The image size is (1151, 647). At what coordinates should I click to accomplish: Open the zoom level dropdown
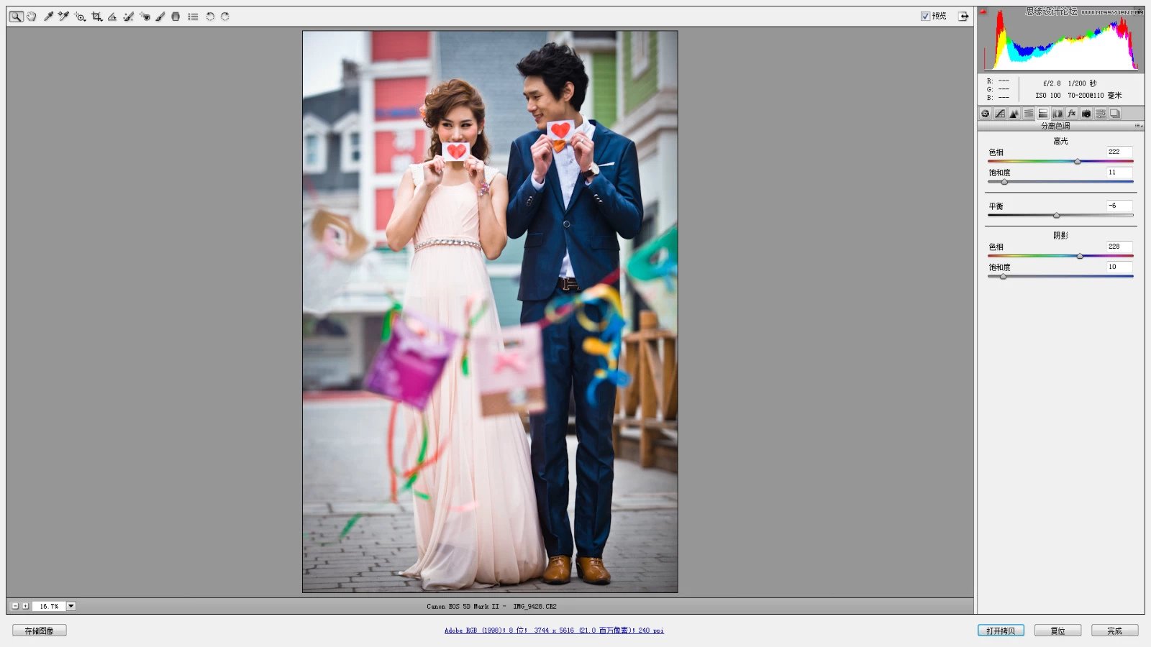click(x=71, y=606)
